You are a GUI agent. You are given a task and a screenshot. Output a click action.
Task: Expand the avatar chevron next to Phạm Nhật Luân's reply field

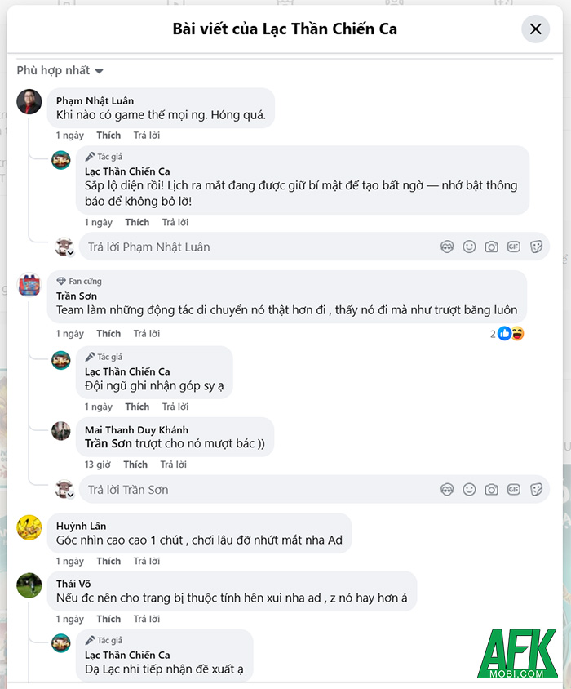point(72,252)
